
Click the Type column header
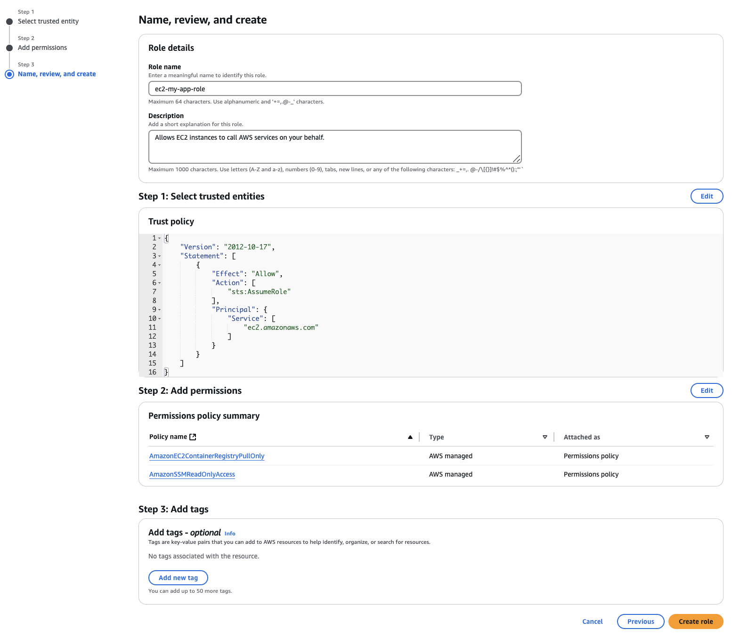437,437
